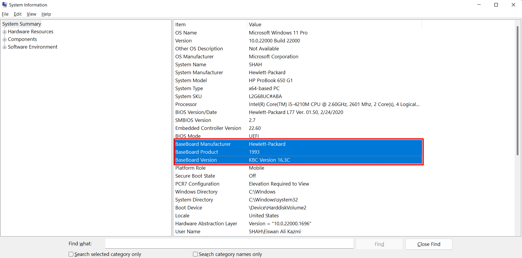The height and width of the screenshot is (258, 522).
Task: Select the Software Environment tree item
Action: coord(33,47)
